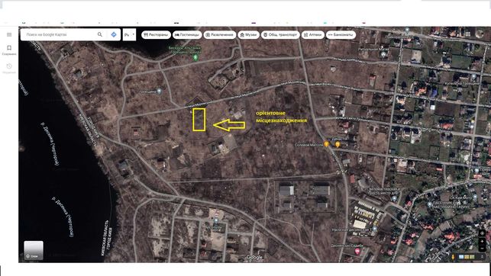Open Street View pegman icon
Image resolution: width=491 pixels, height=276 pixels.
(x=453, y=257)
